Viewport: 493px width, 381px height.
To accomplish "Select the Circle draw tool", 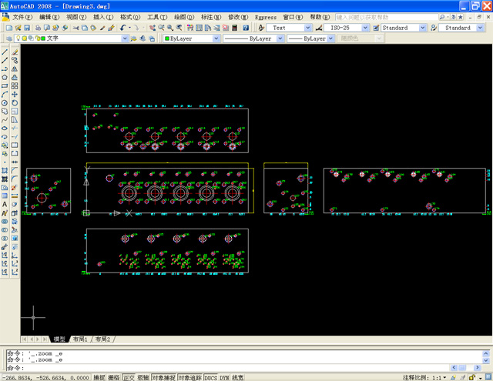I will (x=5, y=102).
